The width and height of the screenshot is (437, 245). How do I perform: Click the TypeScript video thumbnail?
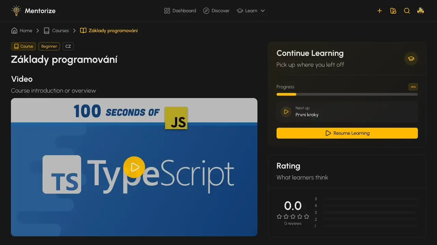[134, 167]
